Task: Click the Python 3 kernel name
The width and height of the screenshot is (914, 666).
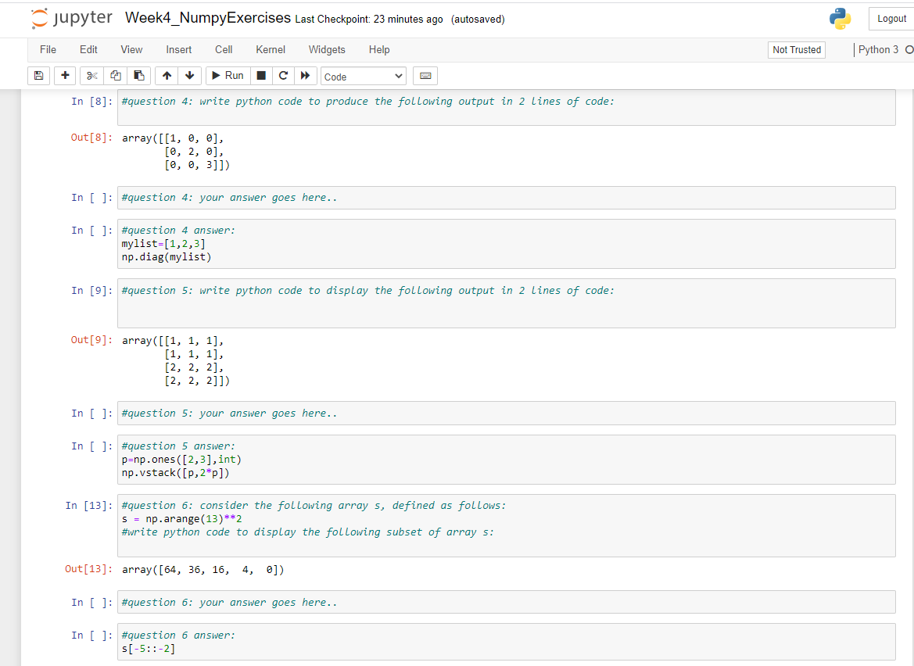Action: [878, 49]
